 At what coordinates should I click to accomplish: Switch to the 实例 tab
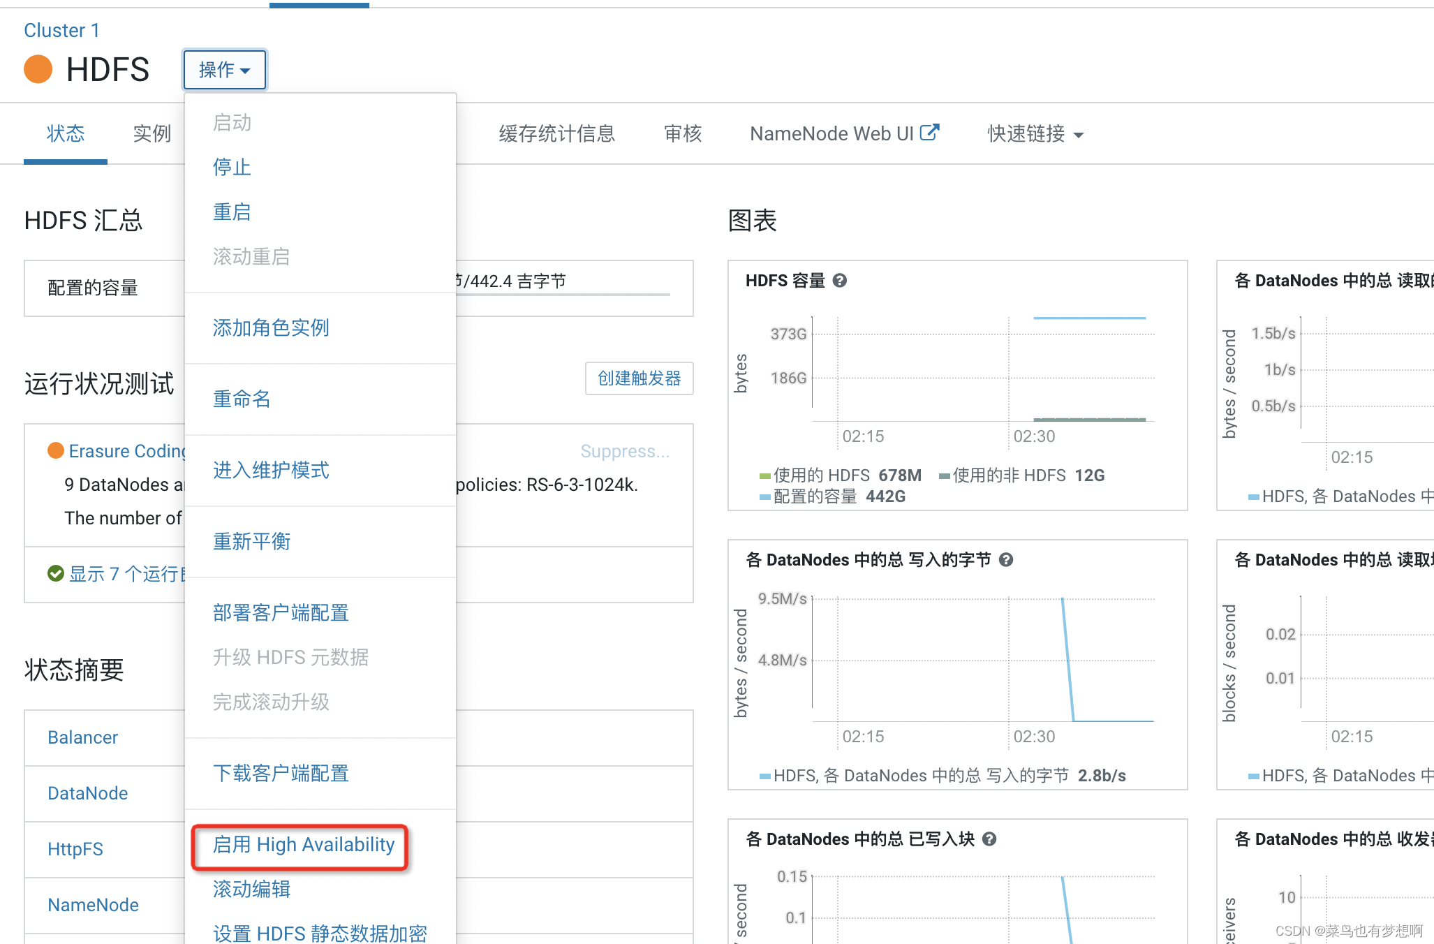[x=152, y=133]
